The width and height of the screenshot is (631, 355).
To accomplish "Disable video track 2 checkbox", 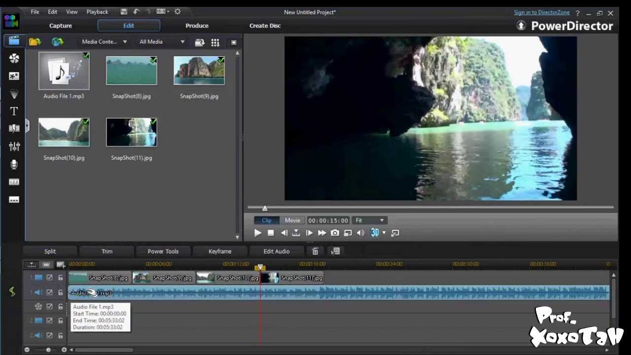I will coord(49,320).
